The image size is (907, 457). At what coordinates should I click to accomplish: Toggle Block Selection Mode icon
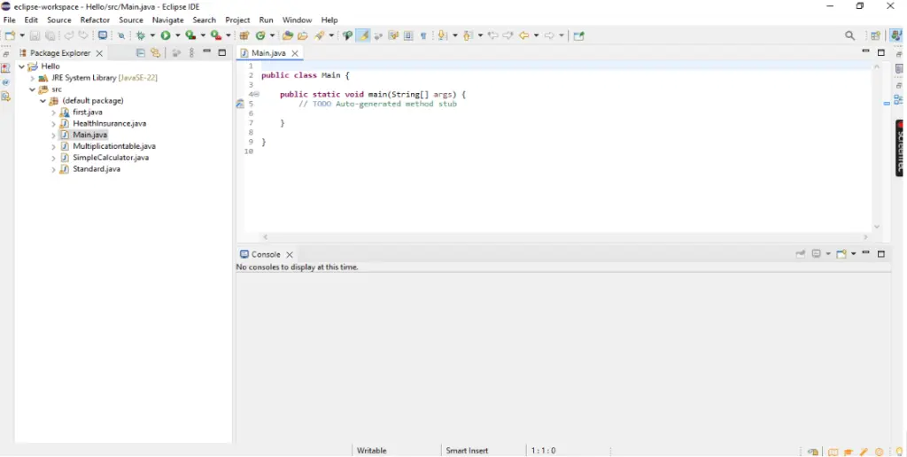click(408, 35)
